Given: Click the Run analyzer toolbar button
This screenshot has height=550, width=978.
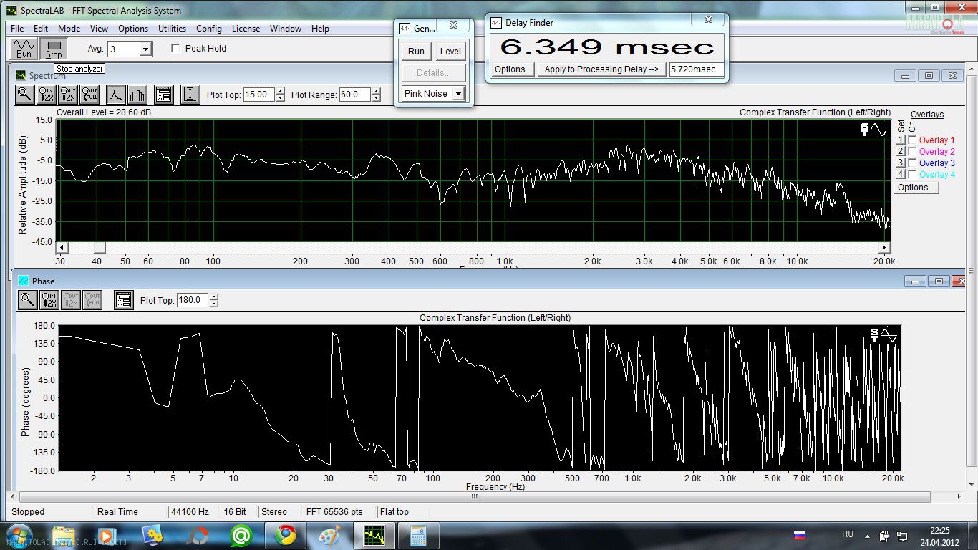Looking at the screenshot, I should click(x=24, y=49).
